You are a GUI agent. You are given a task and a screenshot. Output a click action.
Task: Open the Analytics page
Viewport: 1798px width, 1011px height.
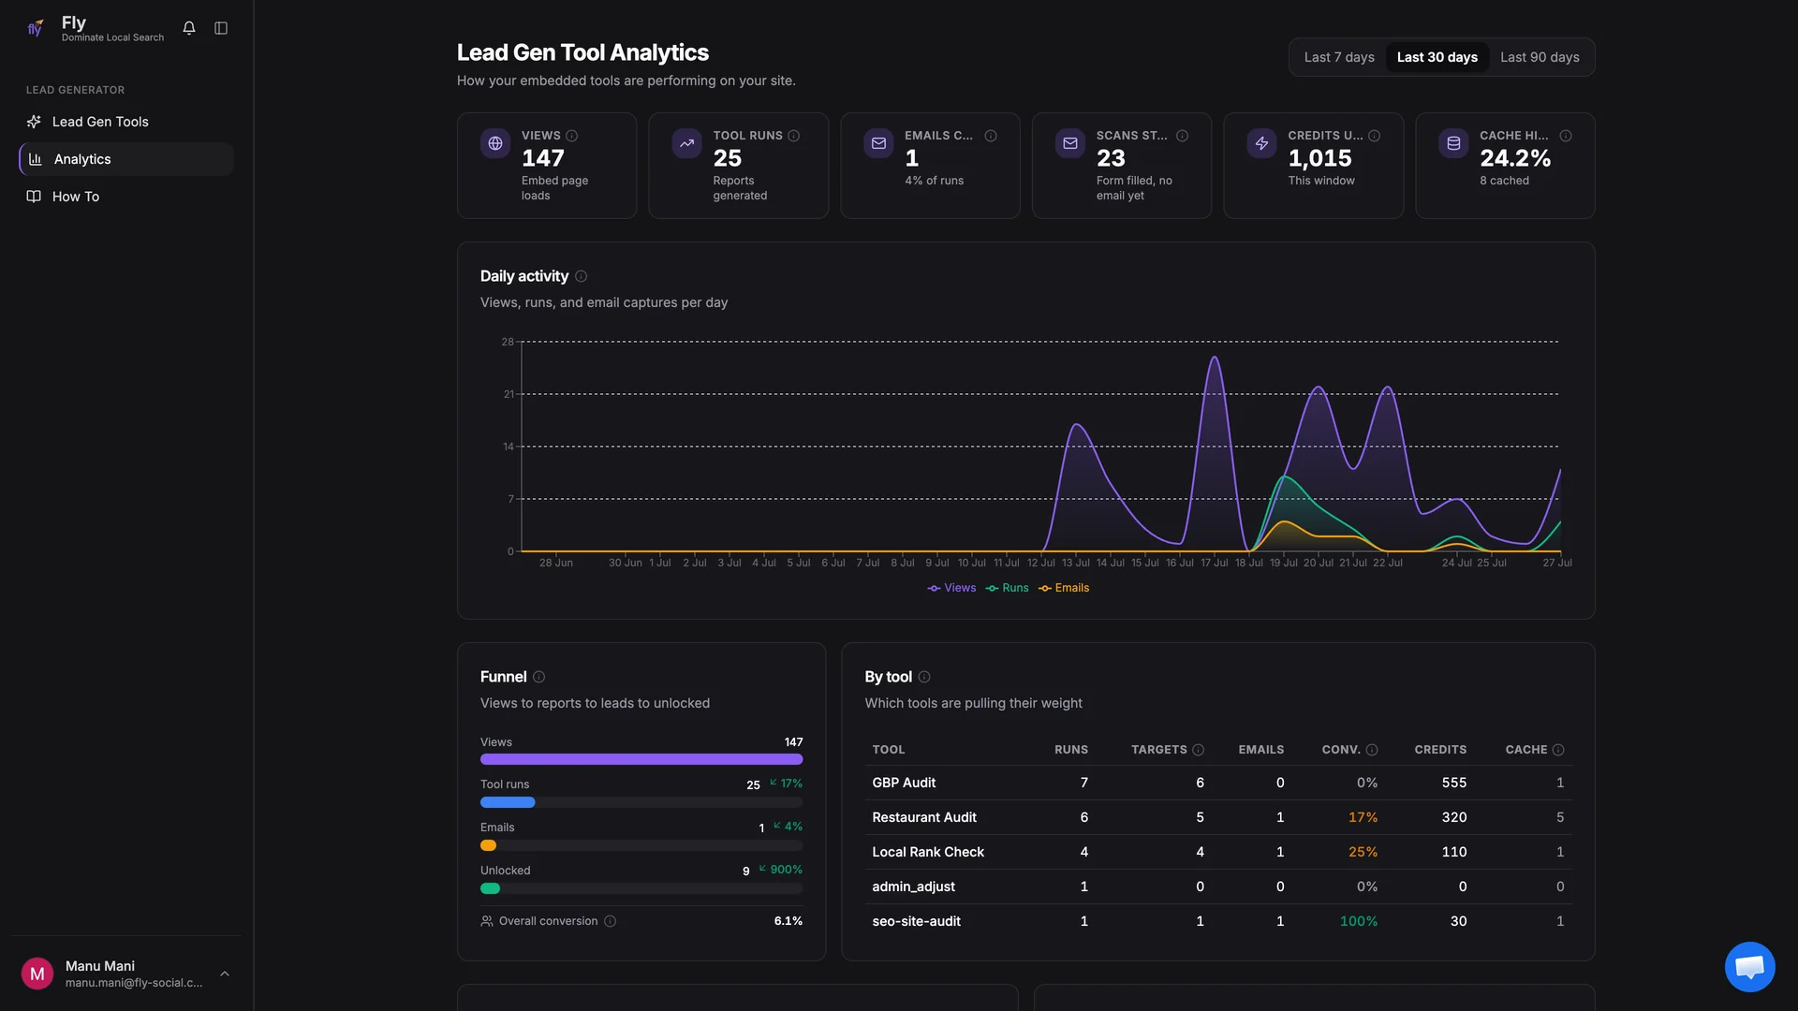click(x=126, y=159)
